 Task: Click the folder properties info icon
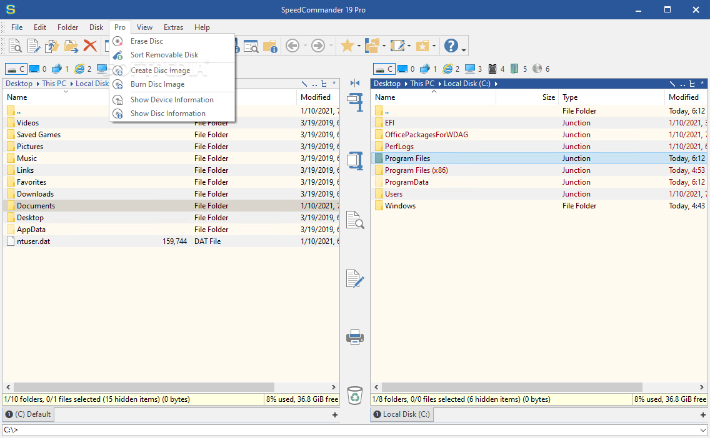tap(270, 46)
